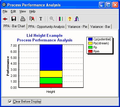Open the Help menu
Image resolution: width=120 pixels, height=107 pixels.
tap(32, 11)
